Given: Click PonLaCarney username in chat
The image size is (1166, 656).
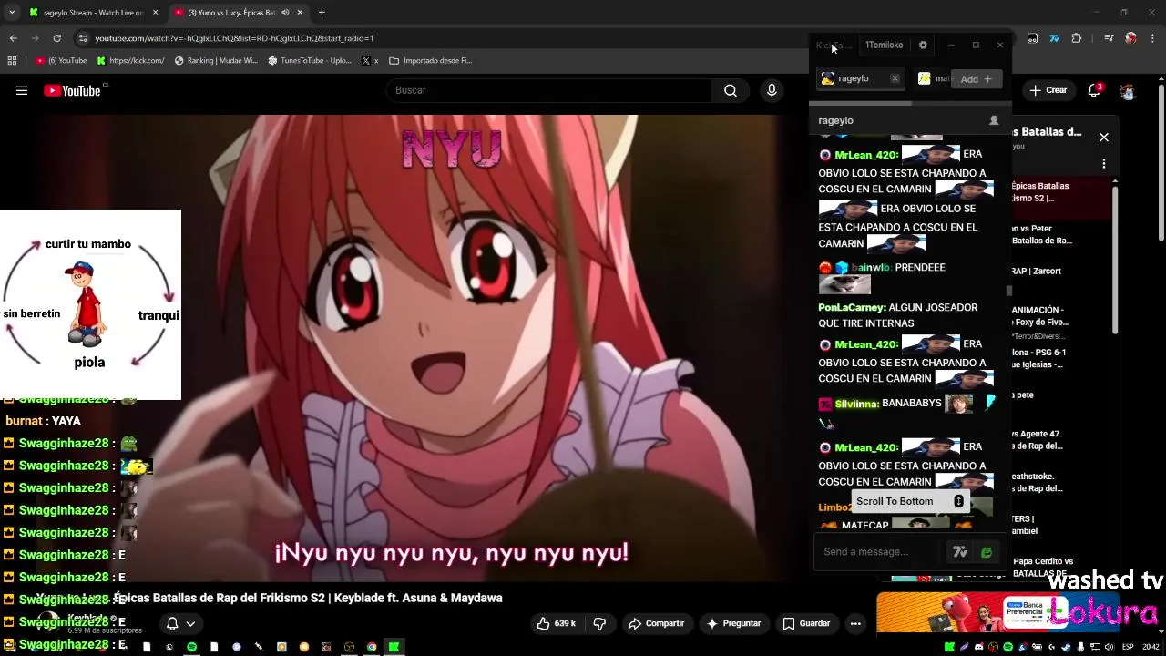Looking at the screenshot, I should (852, 308).
